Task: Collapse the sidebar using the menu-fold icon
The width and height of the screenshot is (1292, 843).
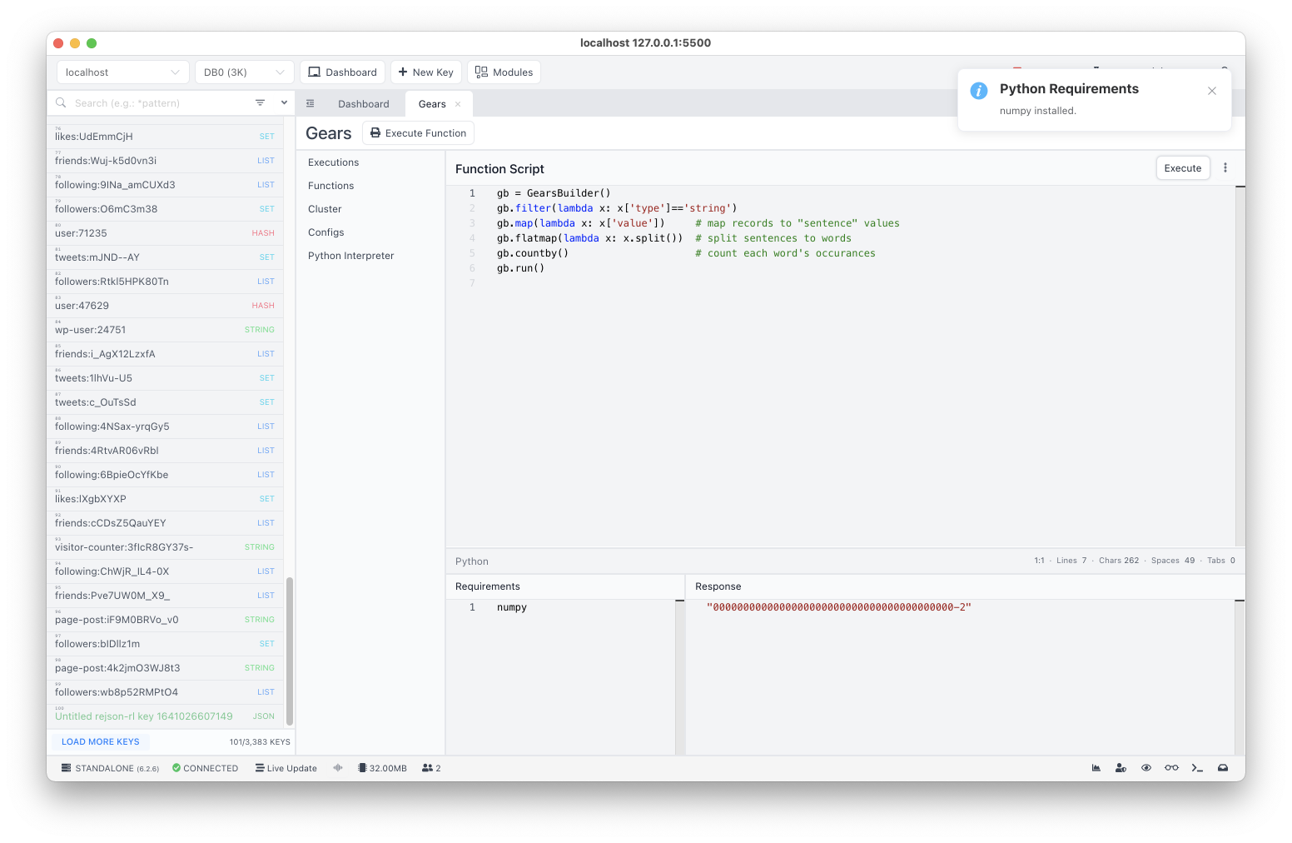Action: tap(310, 104)
